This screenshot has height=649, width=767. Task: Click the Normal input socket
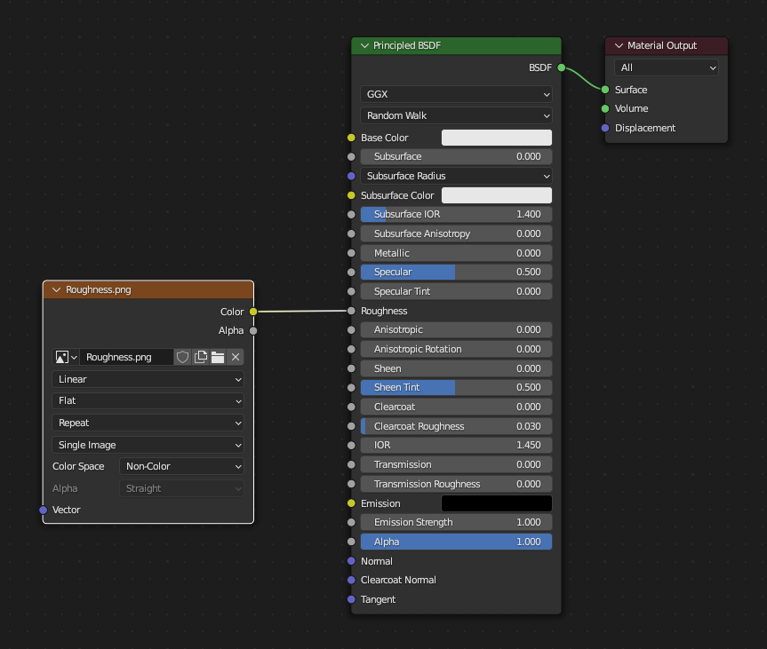351,561
